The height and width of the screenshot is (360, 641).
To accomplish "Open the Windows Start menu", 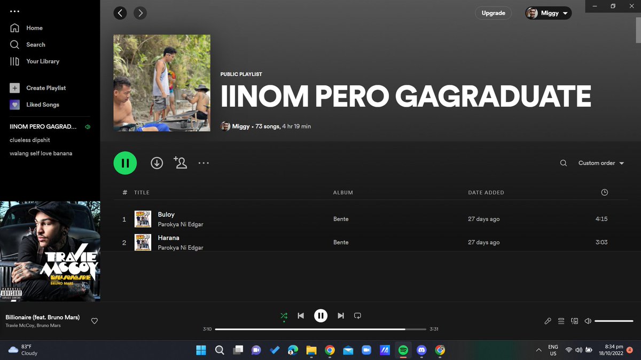I will [x=201, y=350].
